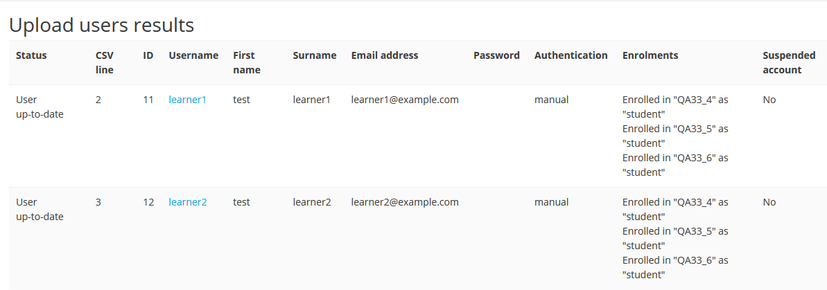Open the learner1 username link

tap(187, 100)
